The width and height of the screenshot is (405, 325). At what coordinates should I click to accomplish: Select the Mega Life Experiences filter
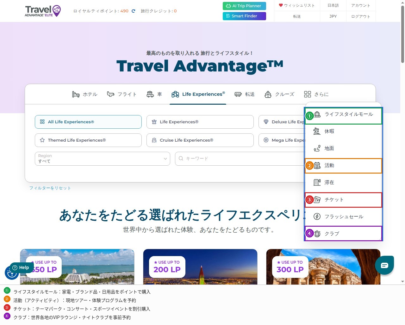tap(281, 140)
